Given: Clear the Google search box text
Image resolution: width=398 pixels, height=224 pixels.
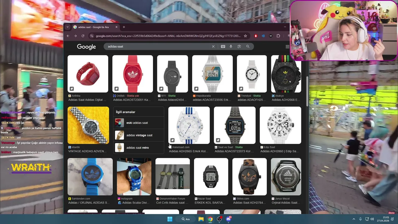Looking at the screenshot, I should [x=213, y=46].
